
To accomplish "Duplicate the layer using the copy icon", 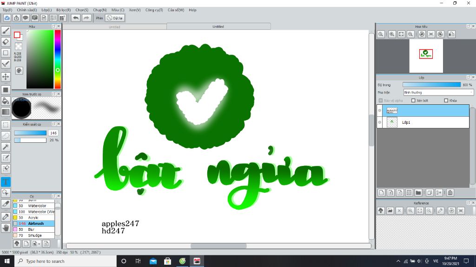I will [430, 192].
